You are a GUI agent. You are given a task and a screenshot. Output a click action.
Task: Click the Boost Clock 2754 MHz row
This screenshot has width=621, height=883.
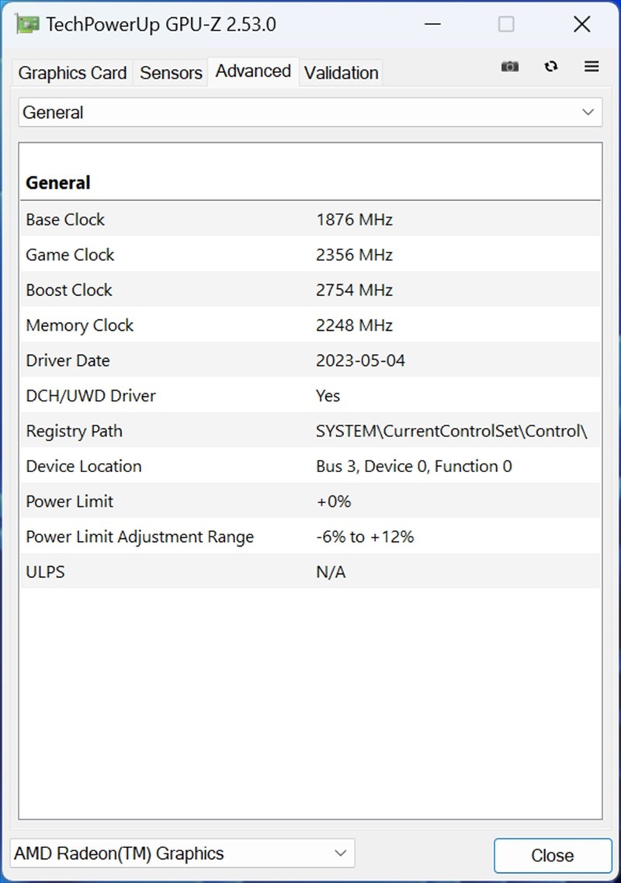coord(310,290)
